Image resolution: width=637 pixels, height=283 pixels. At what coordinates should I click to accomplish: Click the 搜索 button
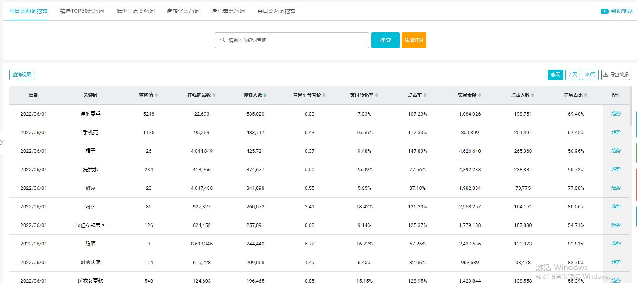(x=385, y=40)
